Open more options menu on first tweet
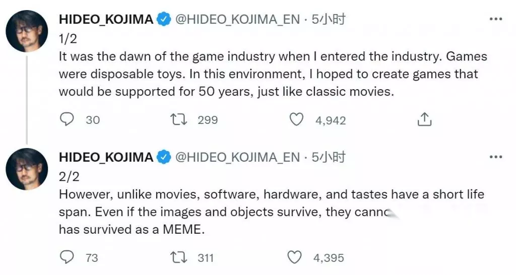 [x=496, y=19]
